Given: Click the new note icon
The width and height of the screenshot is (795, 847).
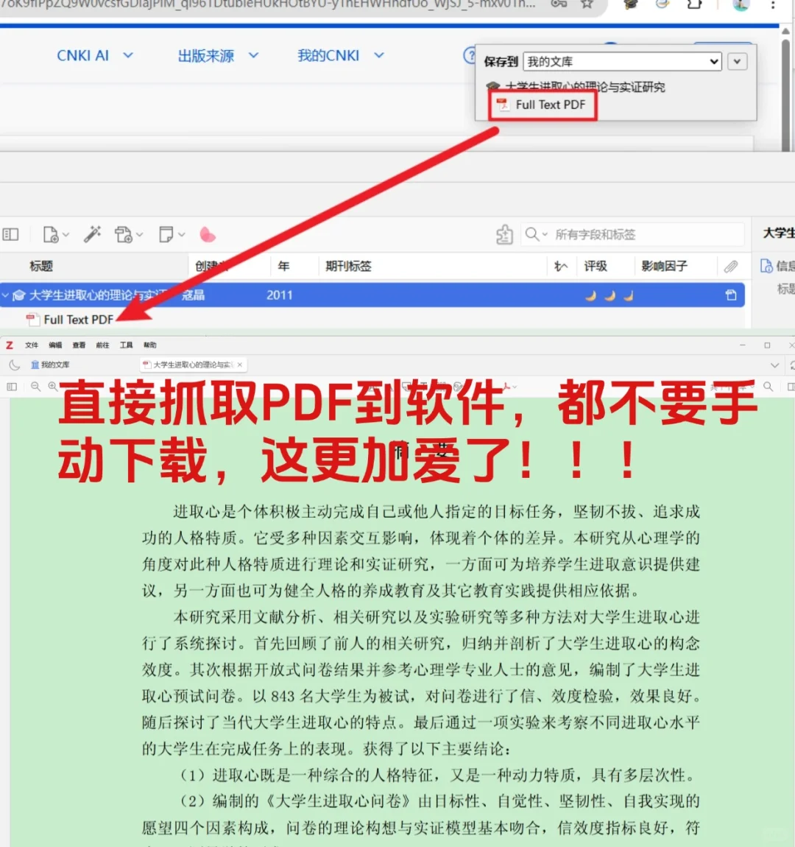Looking at the screenshot, I should tap(166, 234).
